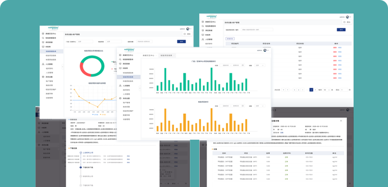Image resolution: width=388 pixels, height=187 pixels.
Task: Click the monitor report icon in the left window sidebar
Action: pos(43,47)
